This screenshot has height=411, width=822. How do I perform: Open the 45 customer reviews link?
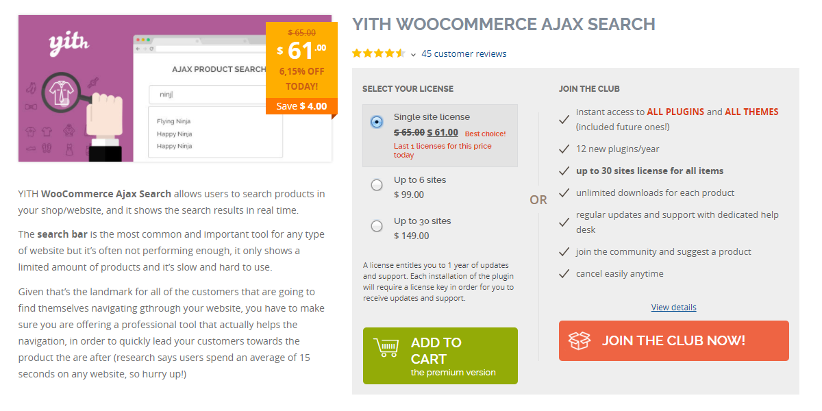(464, 53)
